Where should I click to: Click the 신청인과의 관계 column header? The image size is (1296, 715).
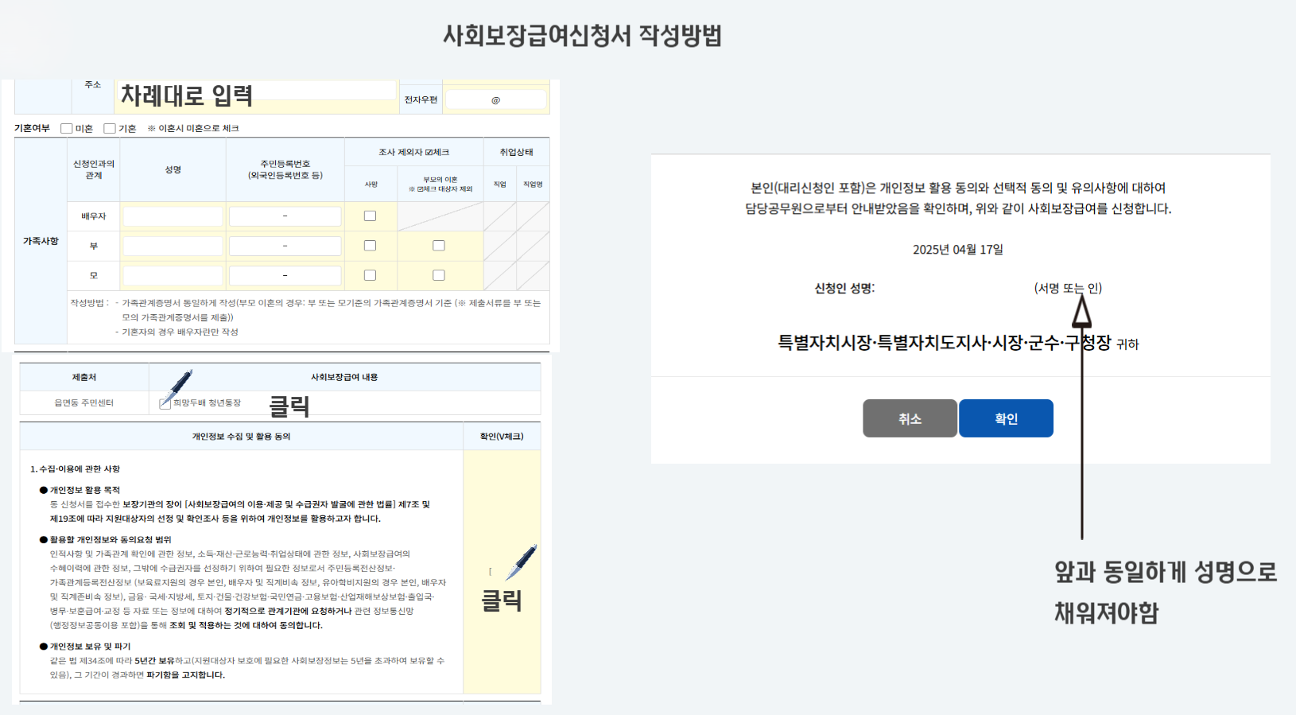pos(94,169)
